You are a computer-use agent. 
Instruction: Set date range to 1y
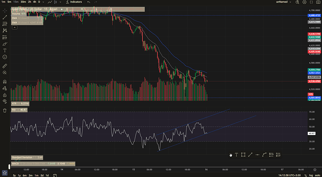19,175
